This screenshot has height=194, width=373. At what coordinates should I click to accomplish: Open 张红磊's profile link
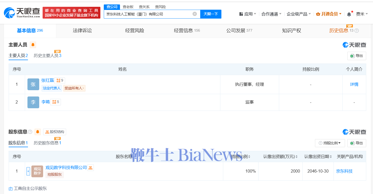48,81
